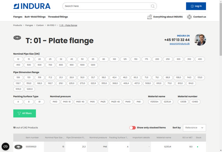Viewport: 222px width, 152px height.
Task: Select packing surface type B chip
Action: (x=29, y=102)
